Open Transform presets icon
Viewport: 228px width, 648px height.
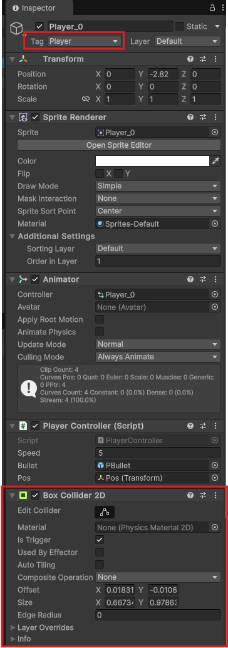pos(203,59)
